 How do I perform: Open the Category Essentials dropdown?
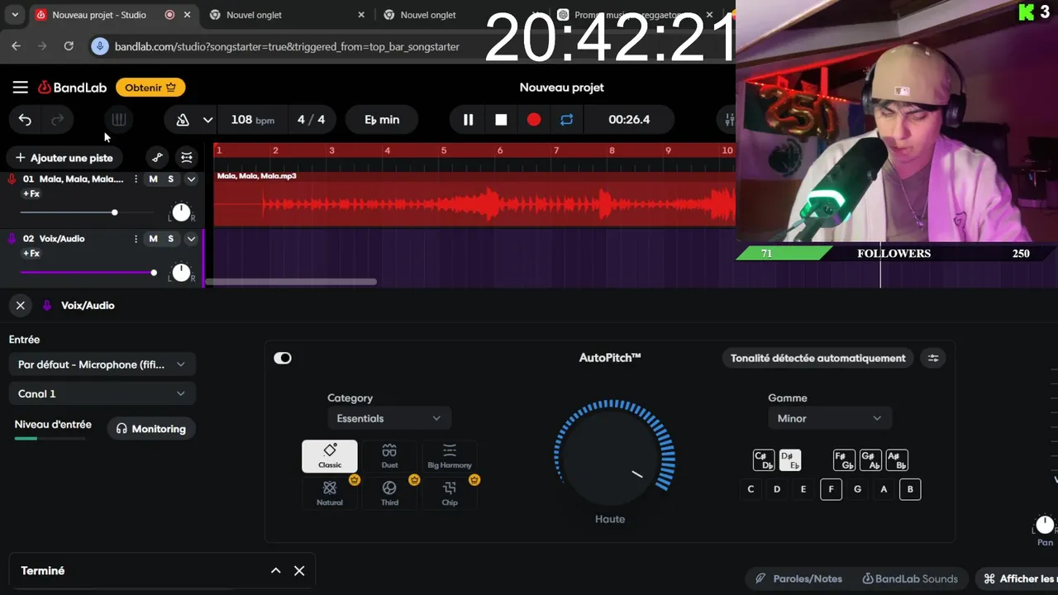click(389, 418)
